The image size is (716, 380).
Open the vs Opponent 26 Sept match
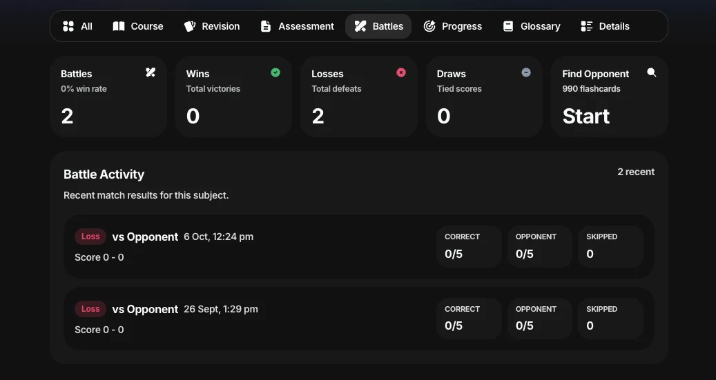coord(145,309)
